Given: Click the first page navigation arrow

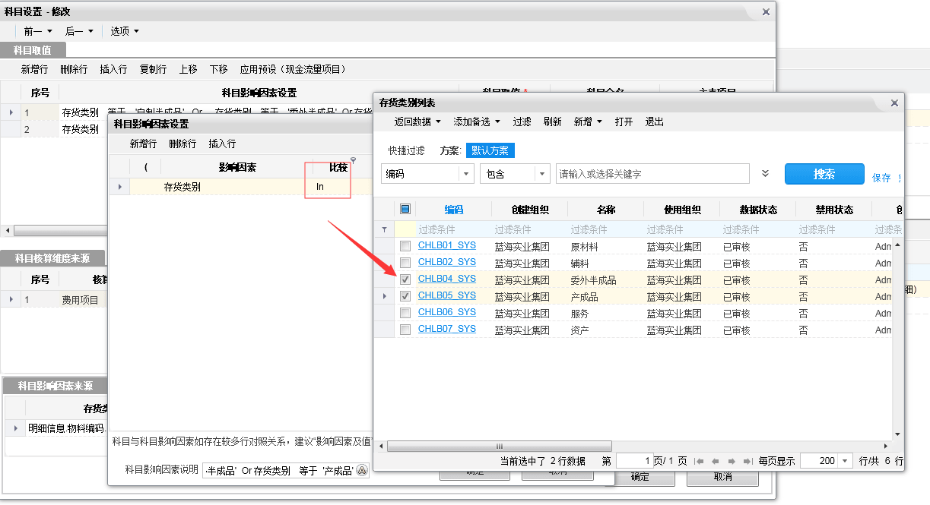Looking at the screenshot, I should pyautogui.click(x=700, y=461).
